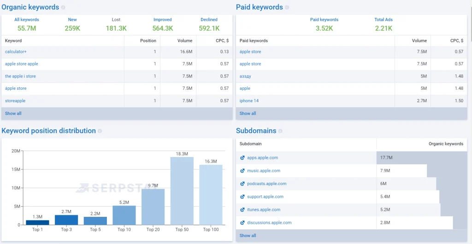
Task: Click the Top 10 bar in chart
Action: pyautogui.click(x=124, y=215)
